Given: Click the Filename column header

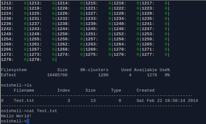Looking at the screenshot, I should pyautogui.click(x=24, y=90).
